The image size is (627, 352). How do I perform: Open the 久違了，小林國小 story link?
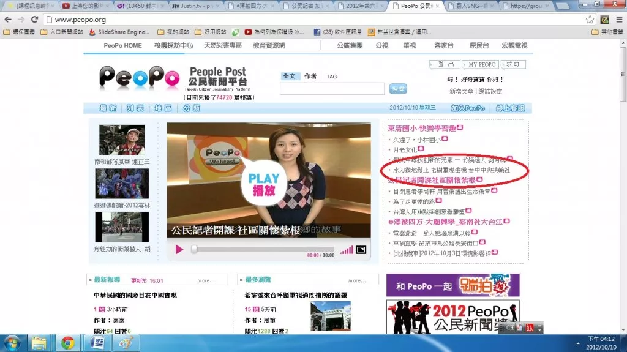[x=416, y=140]
